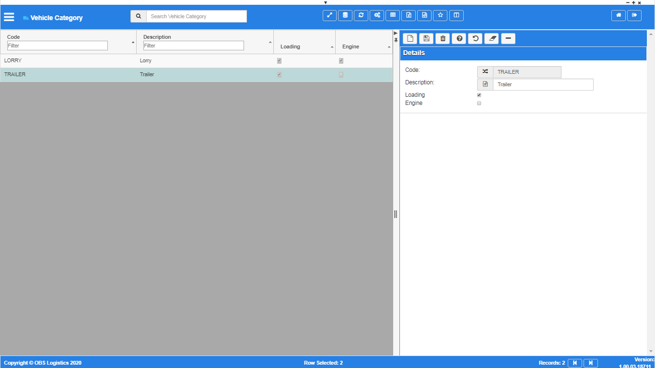Select the TRAILER code cell
Image resolution: width=655 pixels, height=368 pixels.
coord(68,75)
